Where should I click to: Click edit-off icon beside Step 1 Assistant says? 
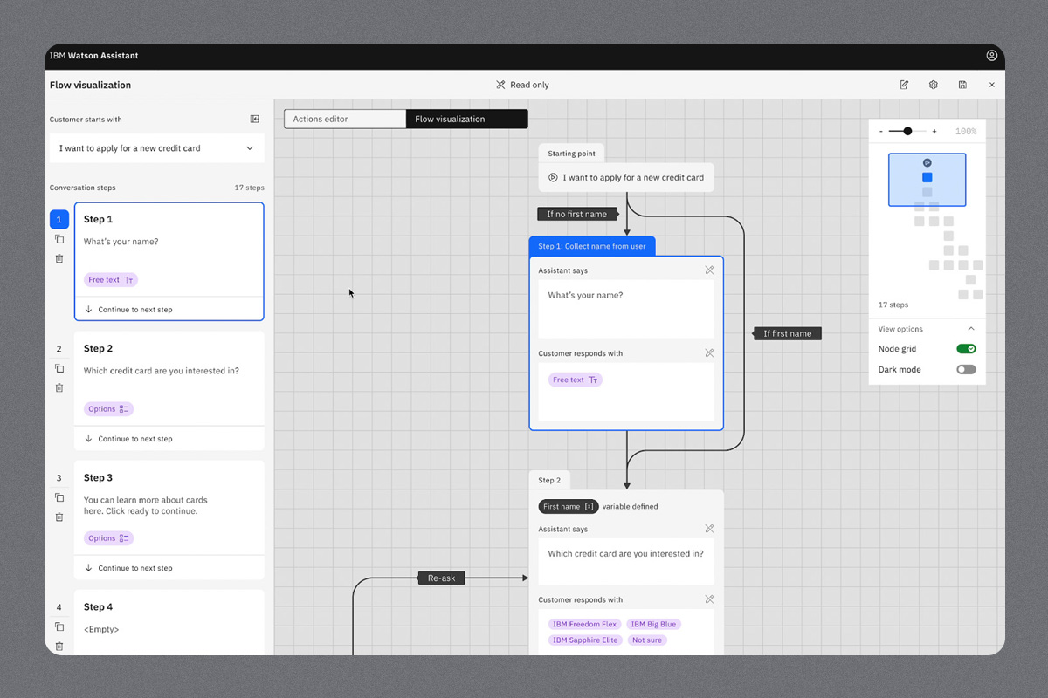click(709, 270)
